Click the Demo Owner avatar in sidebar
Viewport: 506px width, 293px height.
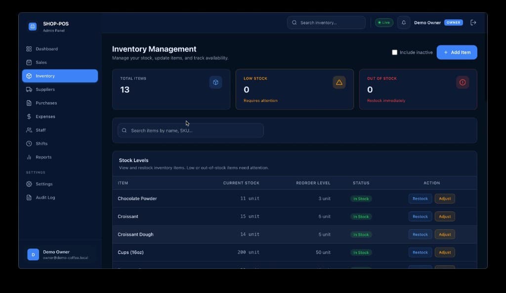click(33, 254)
